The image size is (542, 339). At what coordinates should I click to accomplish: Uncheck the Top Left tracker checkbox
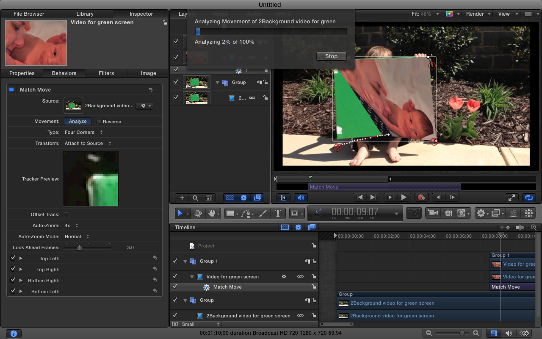pyautogui.click(x=13, y=258)
